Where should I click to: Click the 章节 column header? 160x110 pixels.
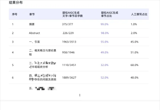click(x=32, y=14)
